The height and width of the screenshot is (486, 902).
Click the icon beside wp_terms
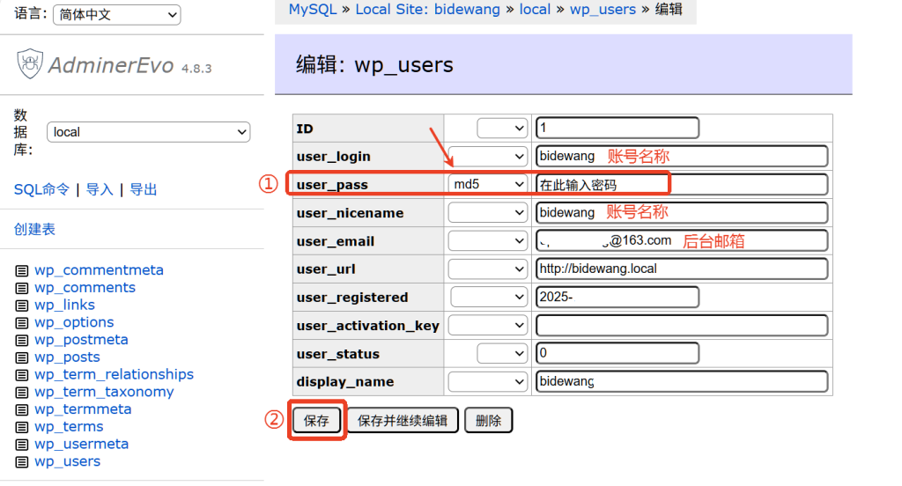click(x=22, y=427)
